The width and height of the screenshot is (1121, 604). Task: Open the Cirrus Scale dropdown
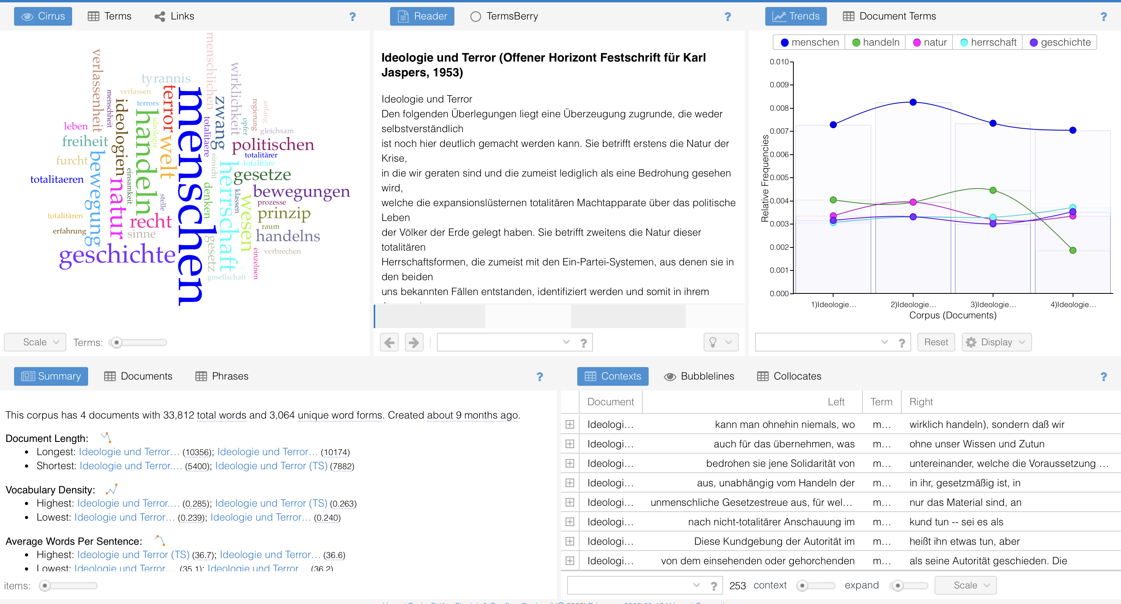pos(35,342)
